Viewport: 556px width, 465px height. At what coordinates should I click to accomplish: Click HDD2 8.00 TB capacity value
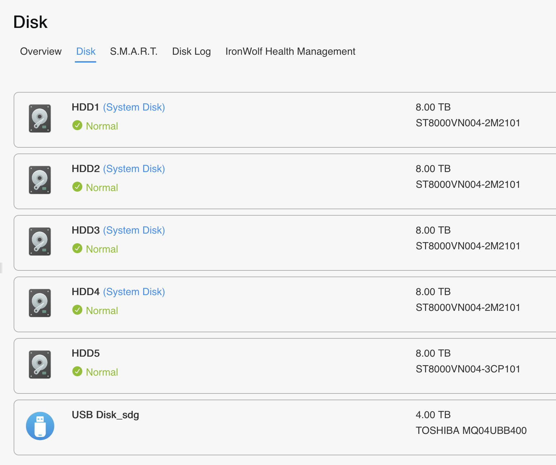pos(433,169)
